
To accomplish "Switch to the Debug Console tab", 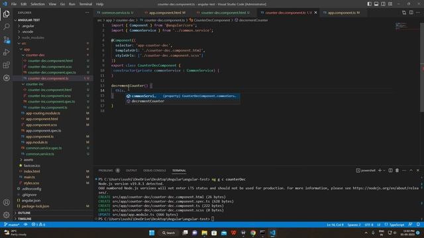I will tap(154, 171).
